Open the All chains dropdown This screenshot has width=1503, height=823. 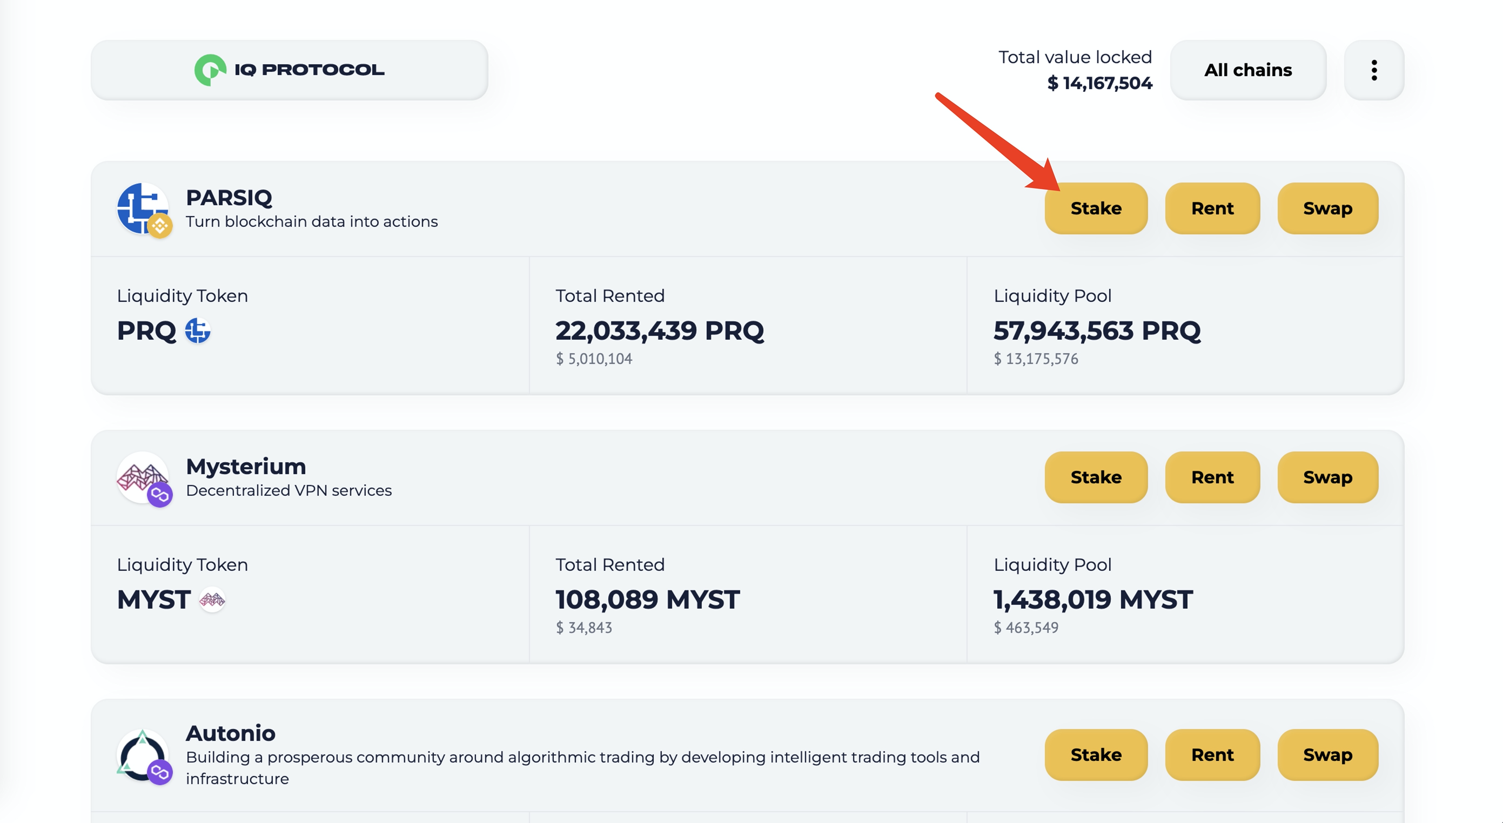coord(1247,70)
